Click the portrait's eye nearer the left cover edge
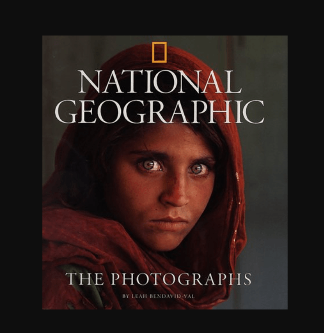 click(x=150, y=165)
